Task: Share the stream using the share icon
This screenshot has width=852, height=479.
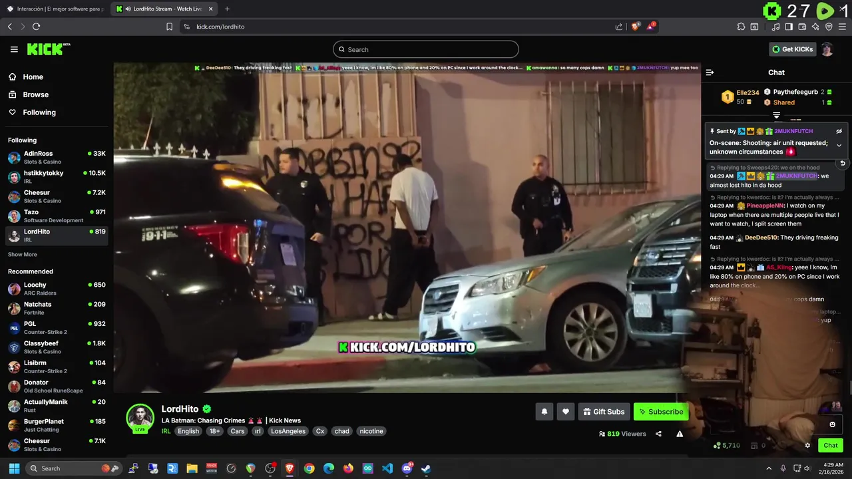Action: pos(658,434)
